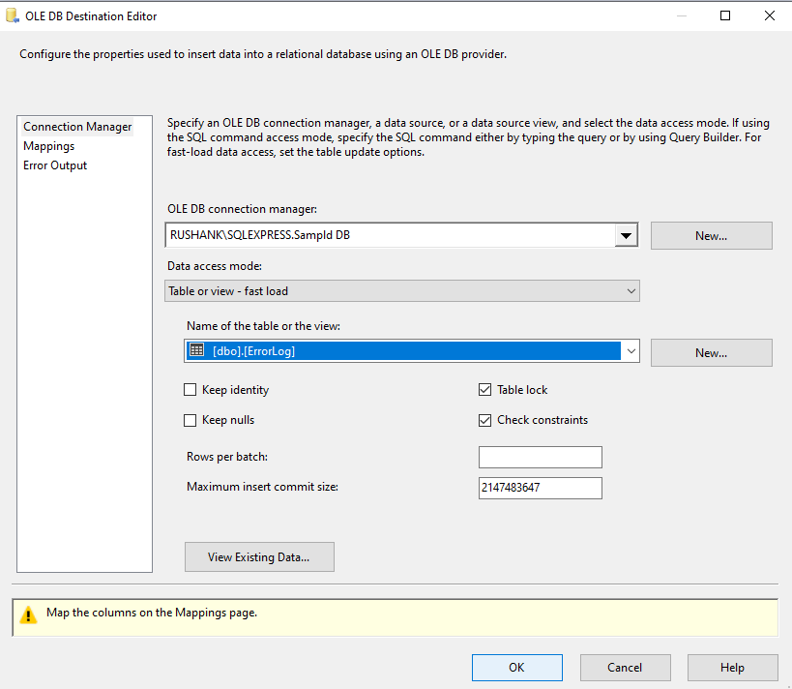Click the OLE DB Destination Editor title icon
Screen dimensions: 792x689
[x=13, y=15]
